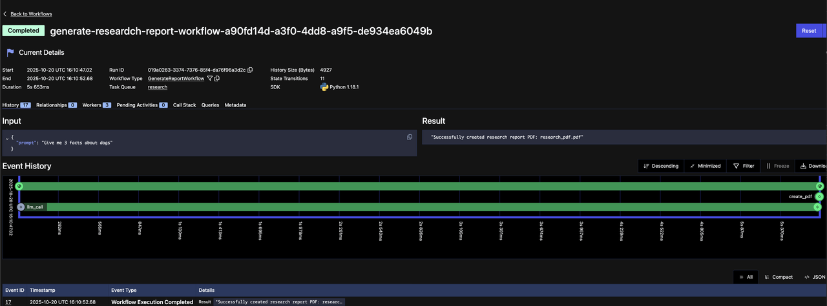The height and width of the screenshot is (306, 827).
Task: Filter by GenerateReportWorkflow type funnel icon
Action: 209,78
